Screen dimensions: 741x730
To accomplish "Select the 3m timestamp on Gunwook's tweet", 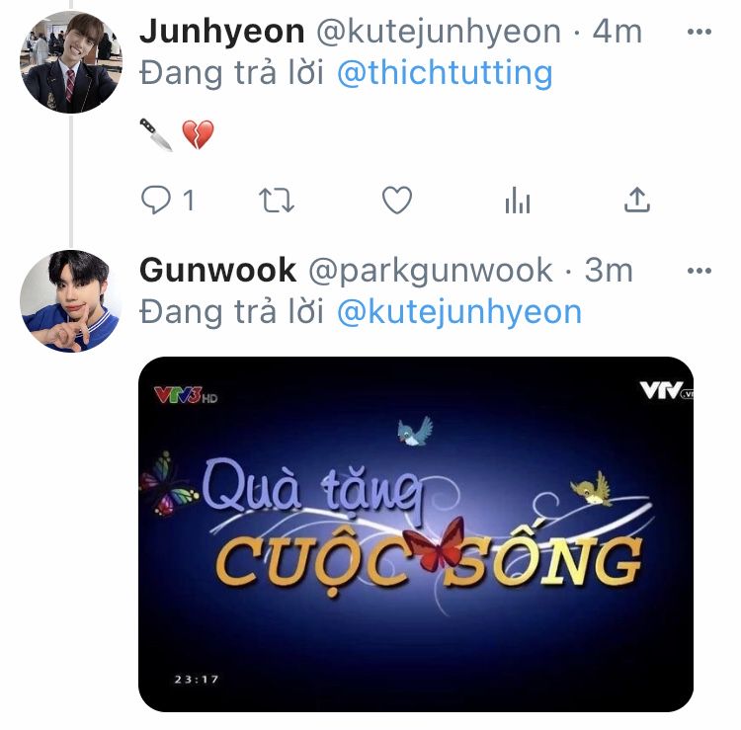I will [x=609, y=271].
